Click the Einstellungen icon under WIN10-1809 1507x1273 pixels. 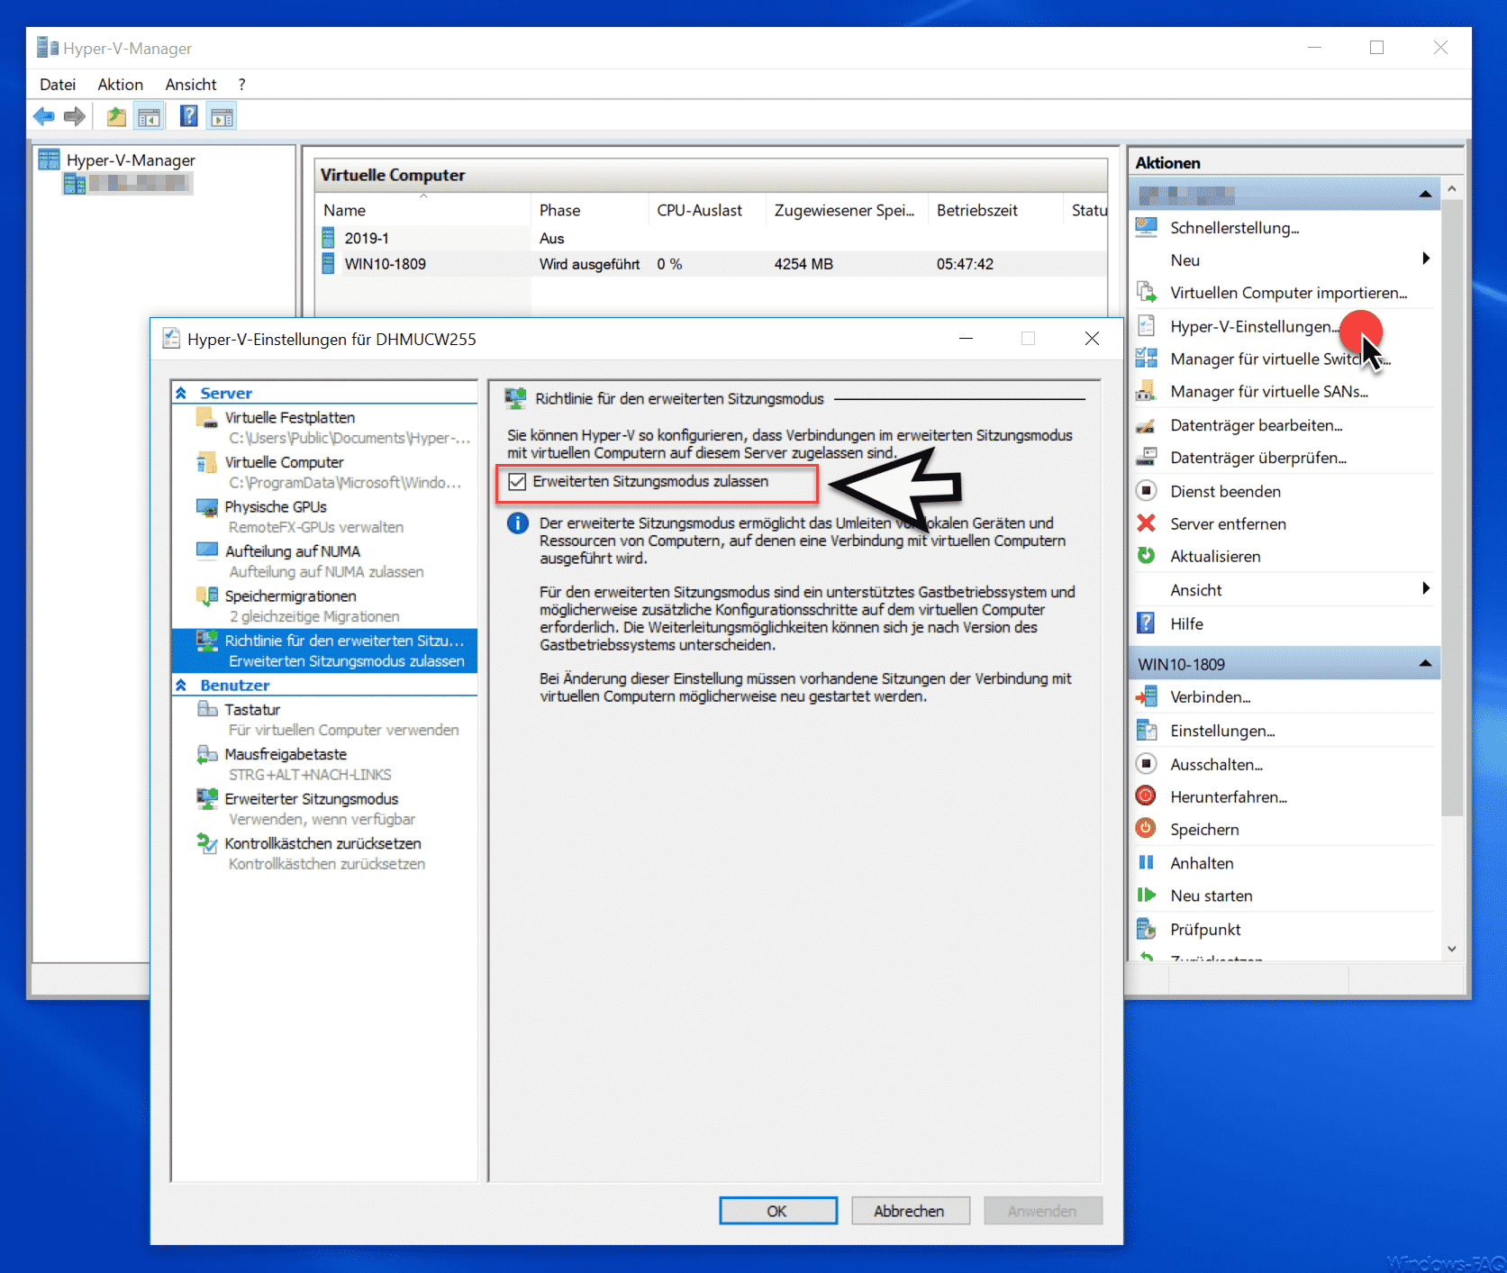pos(1147,730)
